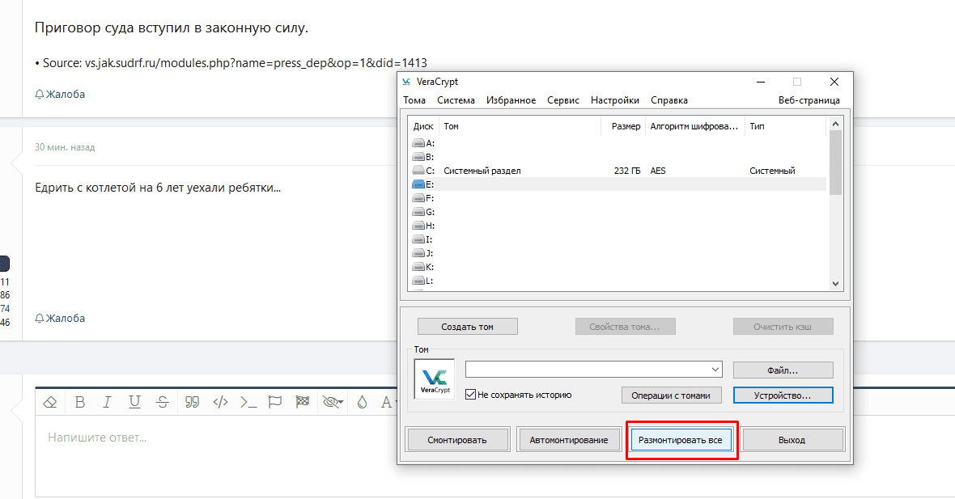The height and width of the screenshot is (499, 955).
Task: Open the Избранное menu
Action: click(x=511, y=100)
